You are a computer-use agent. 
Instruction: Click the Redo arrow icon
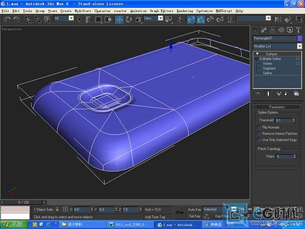pyautogui.click(x=16, y=19)
